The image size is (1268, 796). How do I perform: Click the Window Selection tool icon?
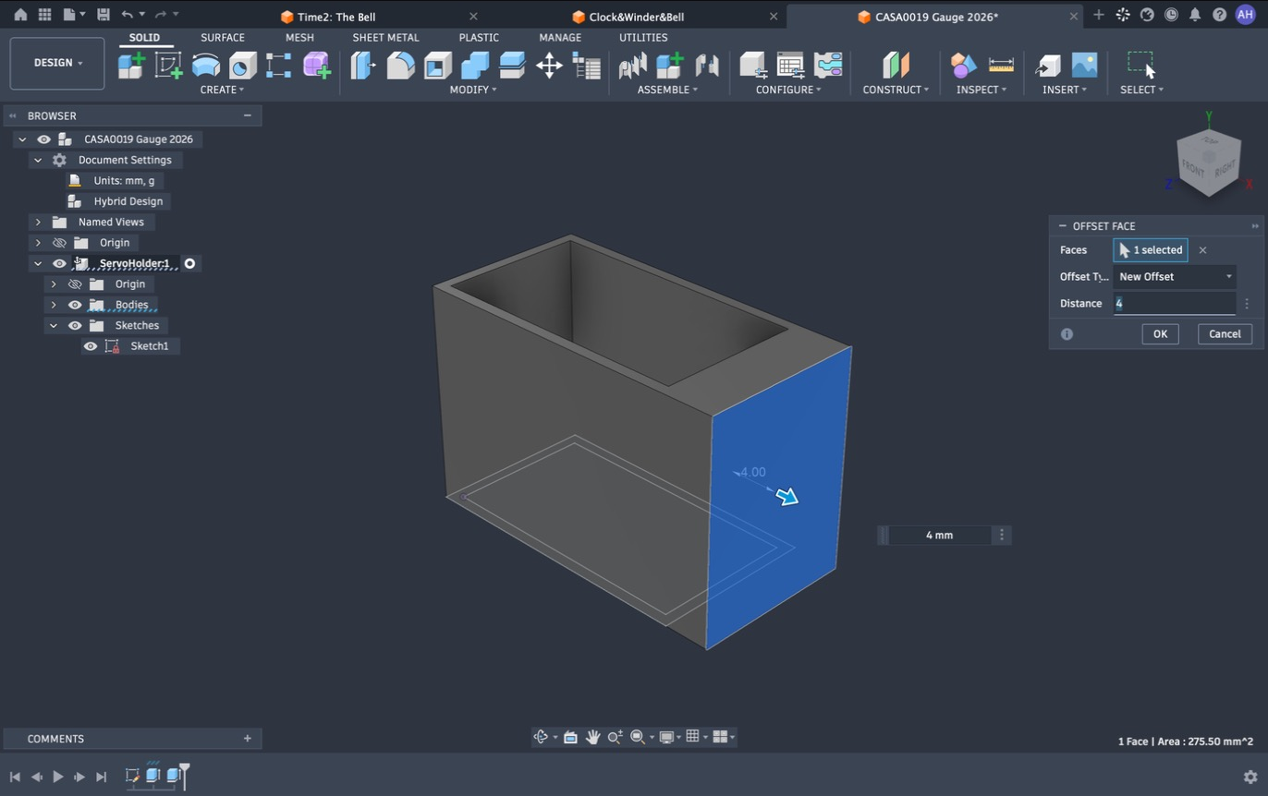pos(1141,66)
